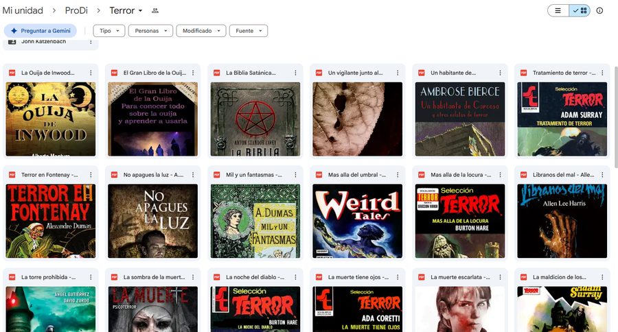618x332 pixels.
Task: Select file name Mil y un fantasmas
Action: pos(254,175)
